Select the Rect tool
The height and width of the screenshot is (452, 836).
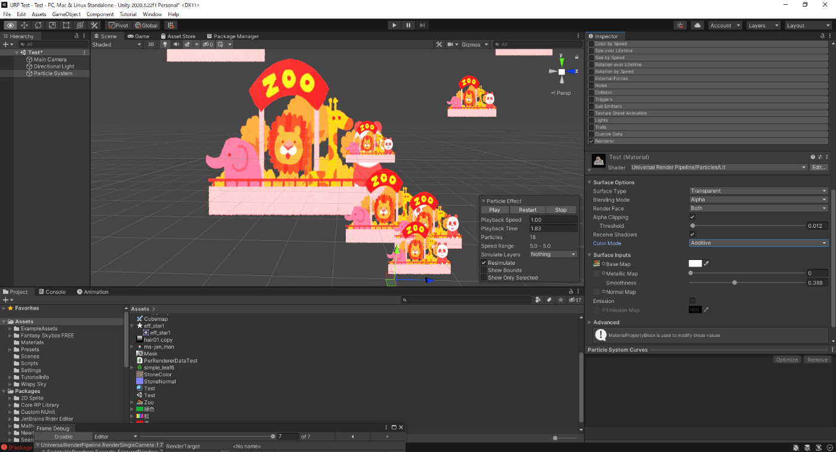tap(66, 25)
